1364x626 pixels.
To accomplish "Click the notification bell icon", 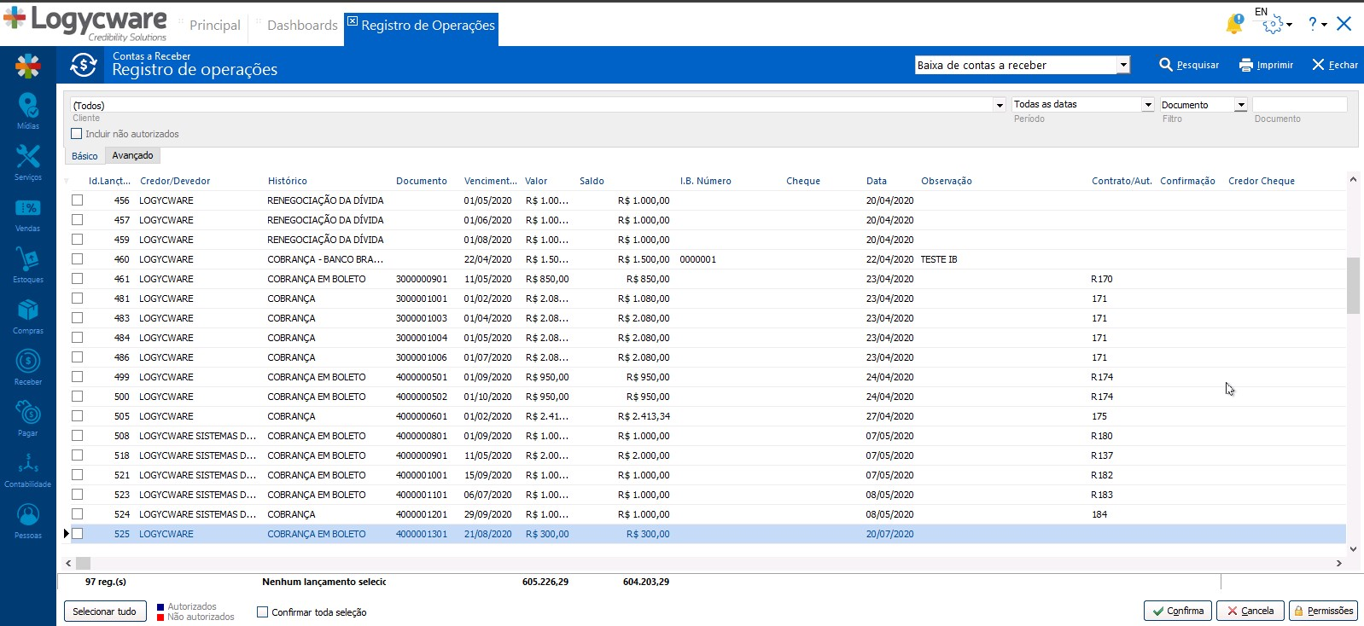I will tap(1234, 25).
